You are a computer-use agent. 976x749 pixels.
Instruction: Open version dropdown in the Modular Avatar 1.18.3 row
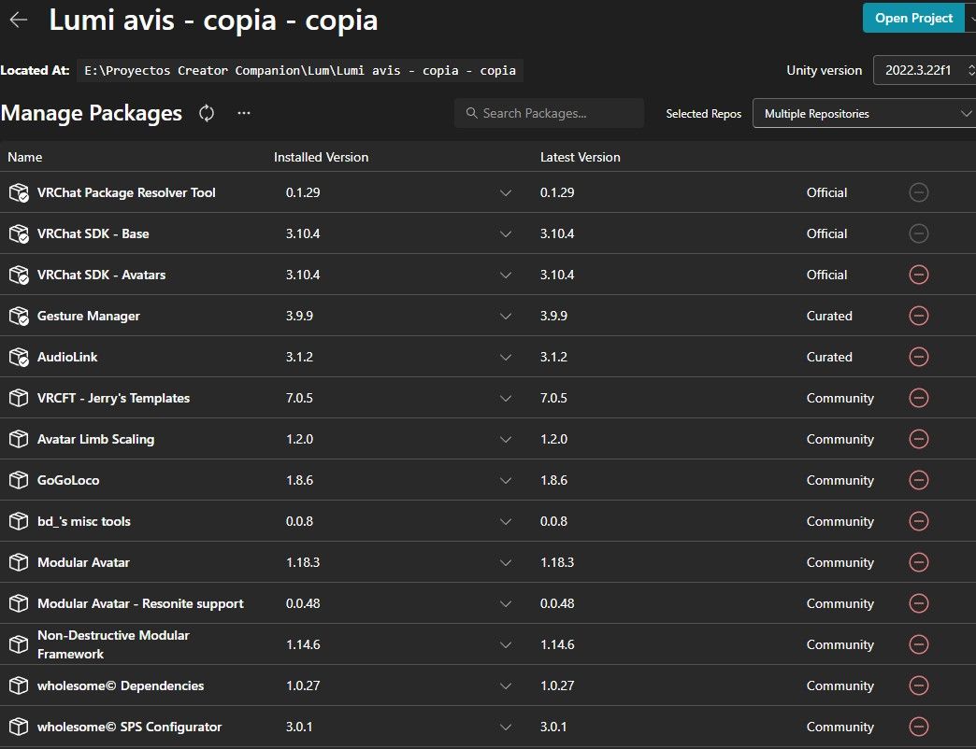coord(506,562)
